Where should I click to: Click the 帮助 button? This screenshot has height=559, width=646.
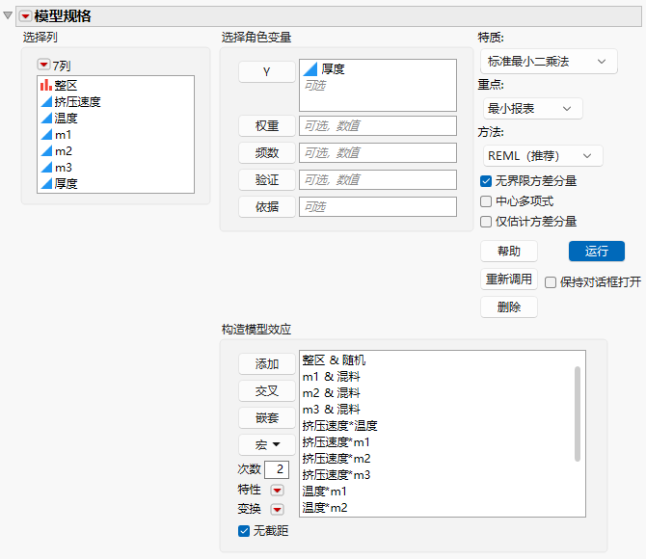click(509, 251)
